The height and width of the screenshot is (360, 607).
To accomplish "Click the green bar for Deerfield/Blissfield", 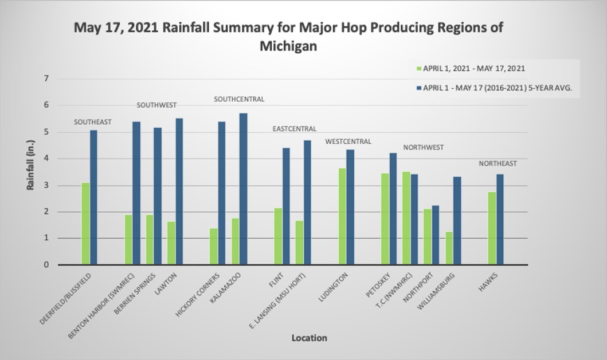I will tap(85, 224).
